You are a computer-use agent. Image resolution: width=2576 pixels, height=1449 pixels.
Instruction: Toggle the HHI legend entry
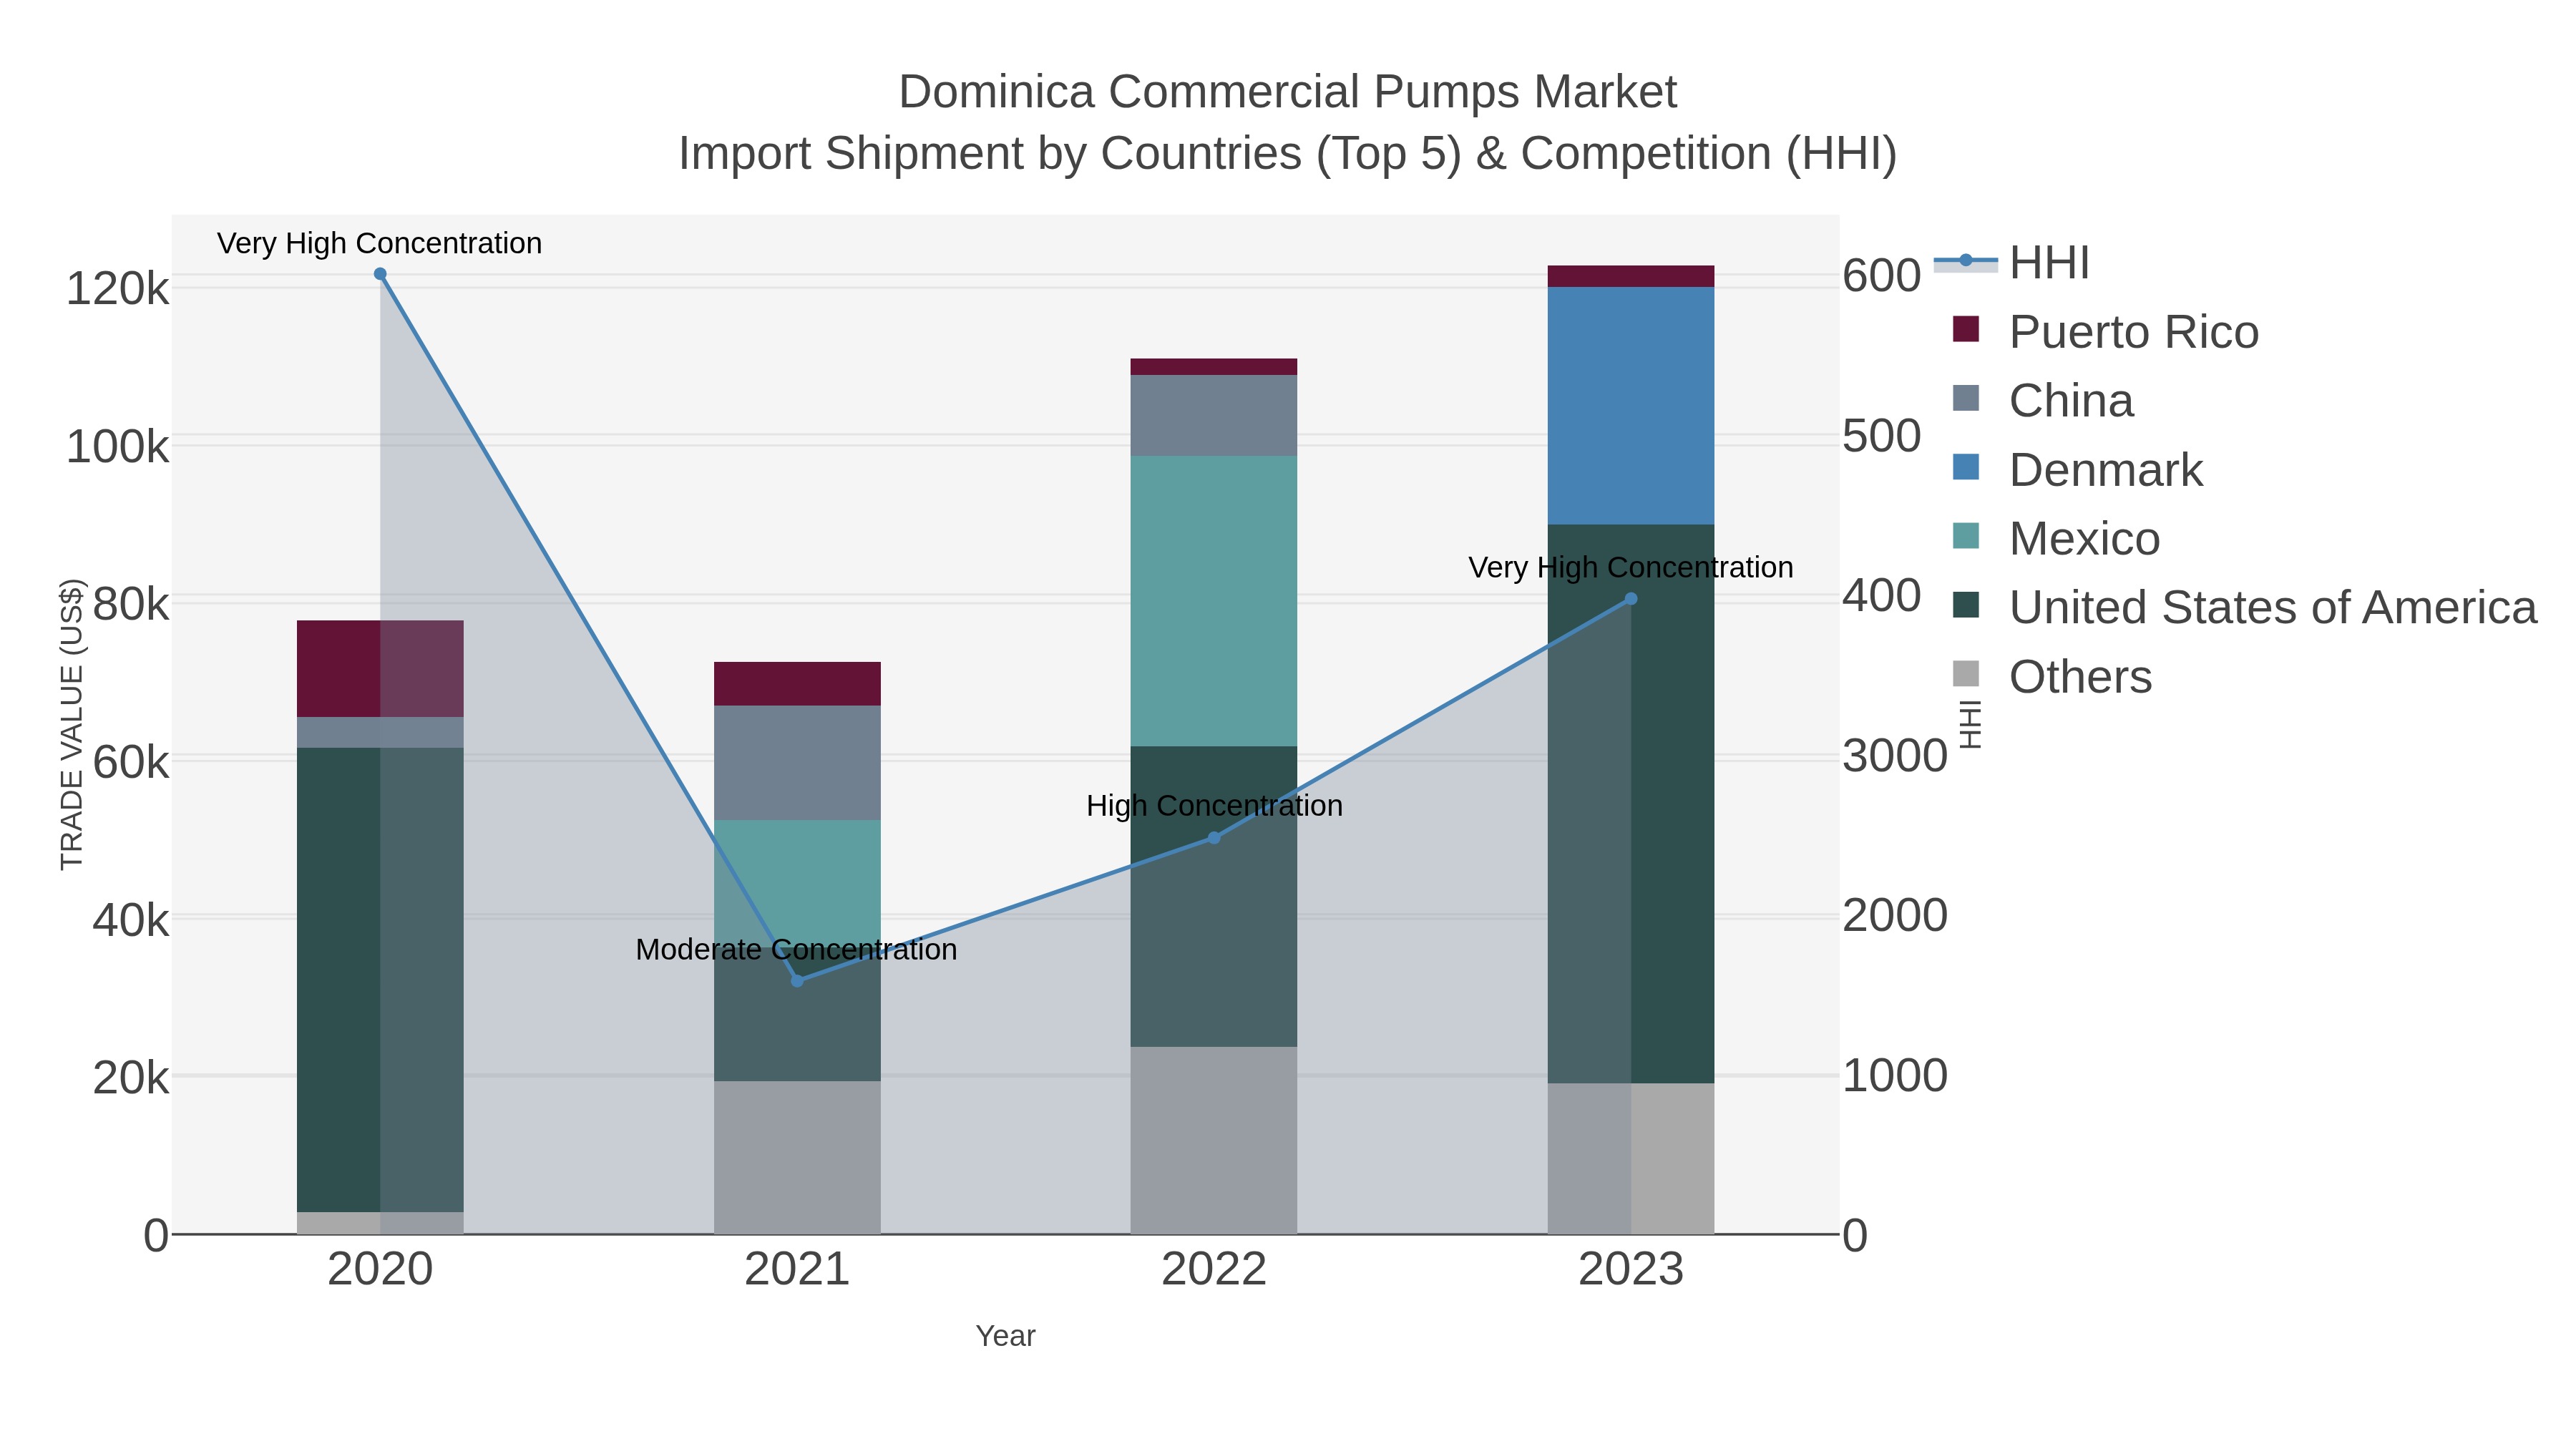(x=2012, y=263)
